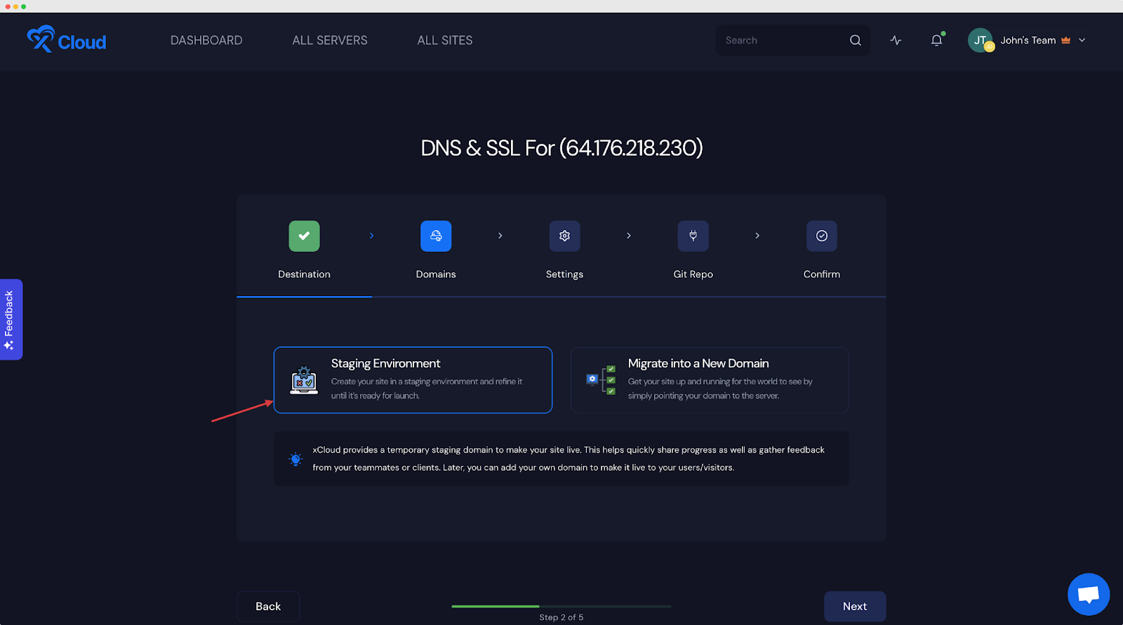1123x625 pixels.
Task: Click the JT team avatar
Action: (x=981, y=41)
